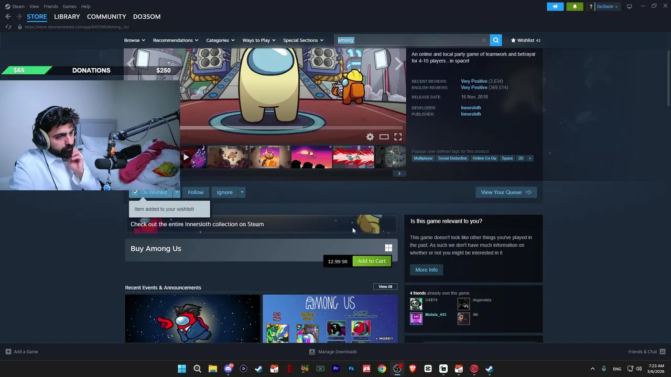Image resolution: width=671 pixels, height=377 pixels.
Task: Click the page vertical scrollbar
Action: [x=668, y=77]
